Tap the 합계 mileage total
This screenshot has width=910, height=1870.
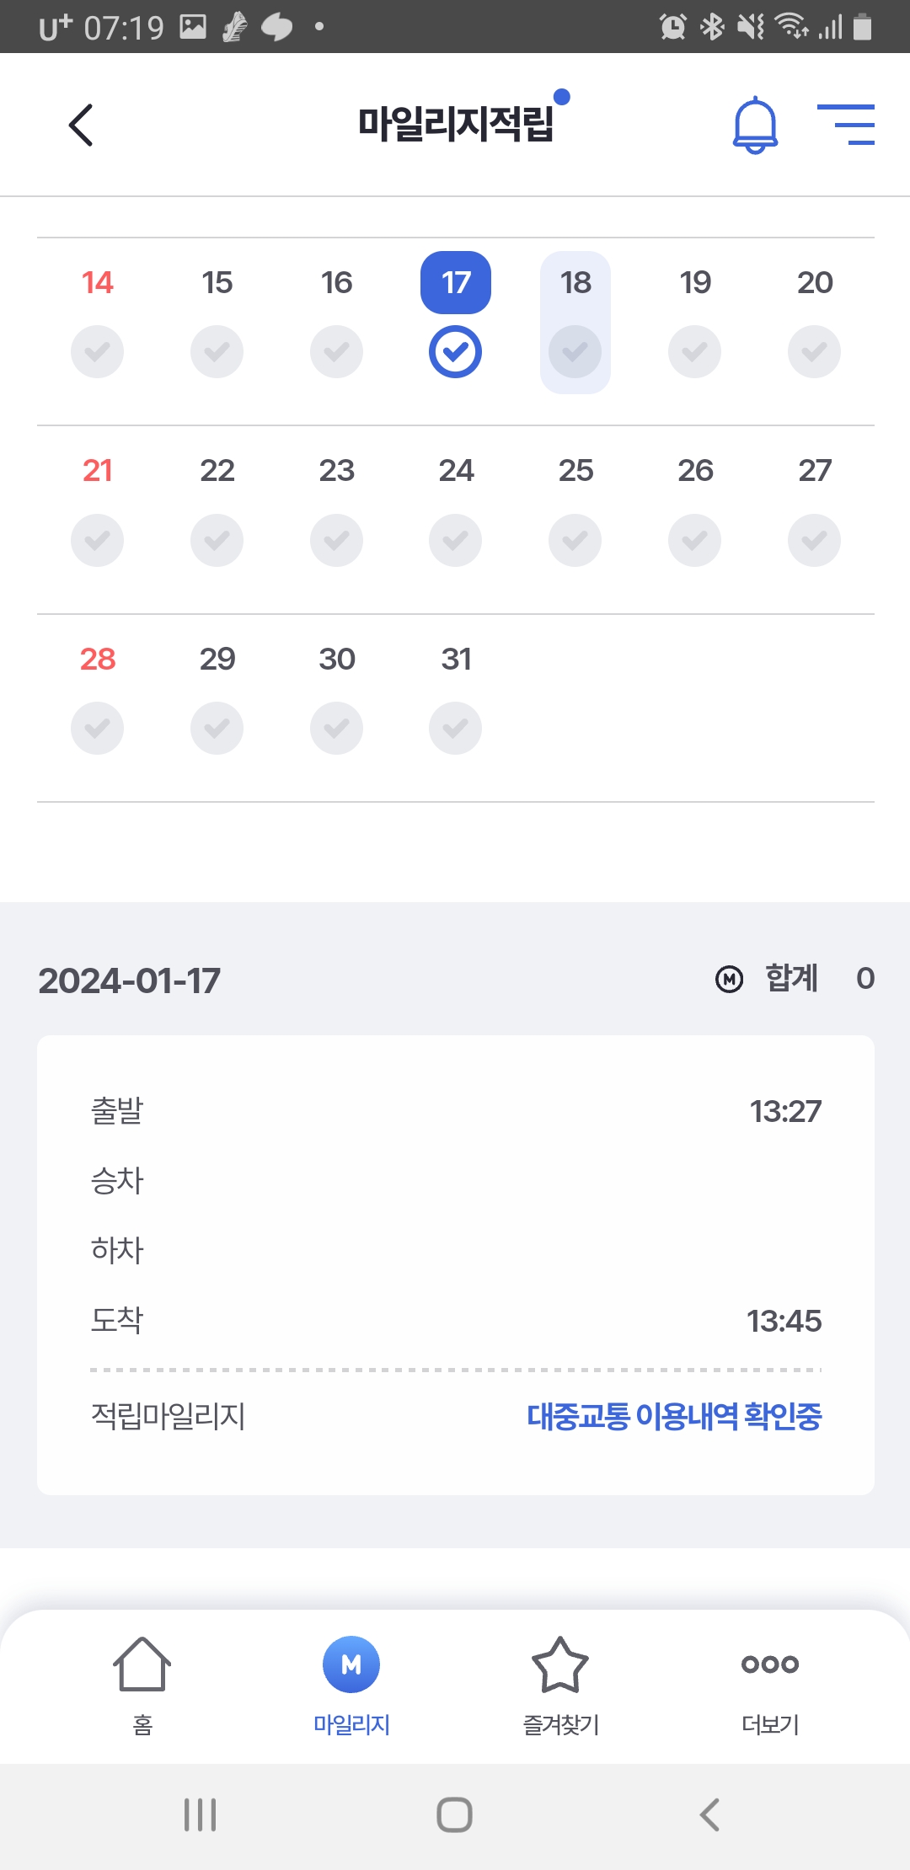click(x=794, y=979)
